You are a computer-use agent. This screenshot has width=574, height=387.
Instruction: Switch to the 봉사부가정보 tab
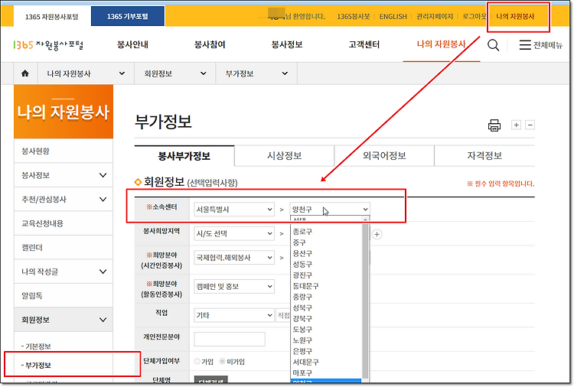[184, 156]
